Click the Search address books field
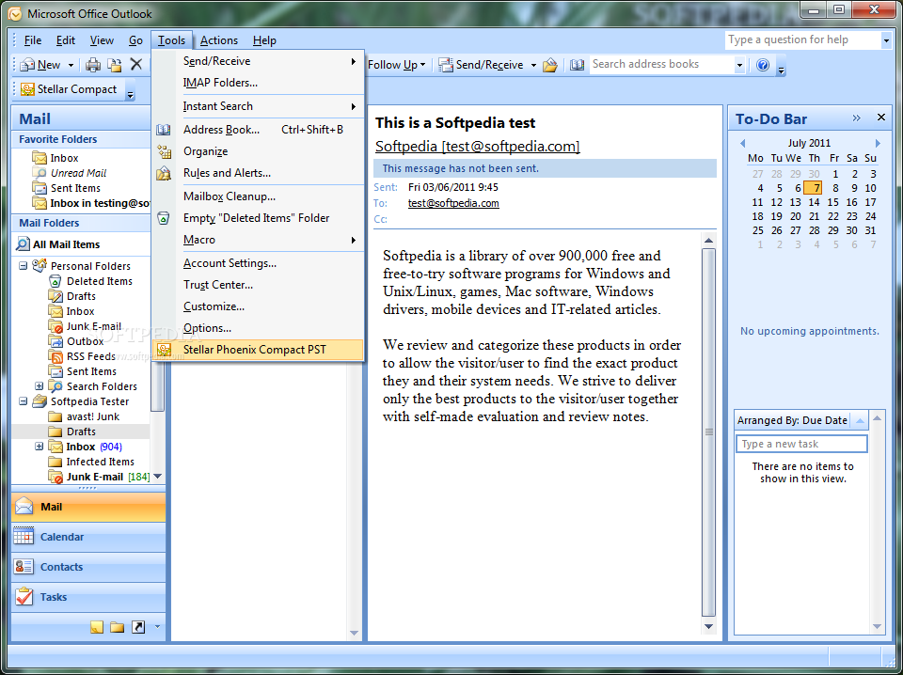The height and width of the screenshot is (675, 903). click(x=661, y=65)
